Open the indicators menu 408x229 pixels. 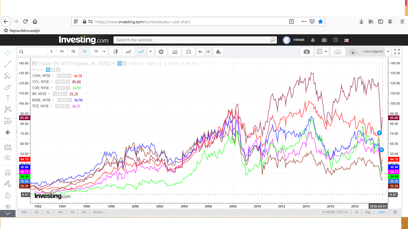(174, 52)
